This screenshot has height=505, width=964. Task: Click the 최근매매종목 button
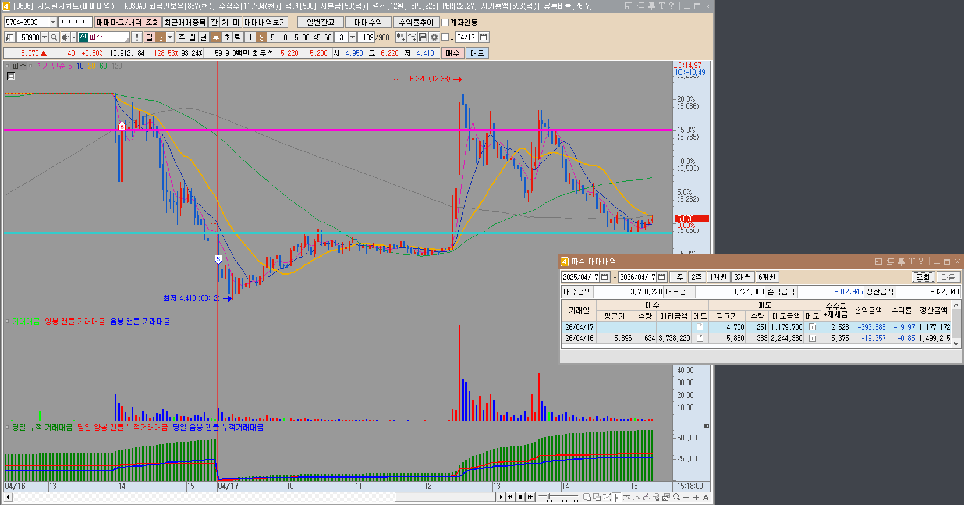(x=185, y=22)
